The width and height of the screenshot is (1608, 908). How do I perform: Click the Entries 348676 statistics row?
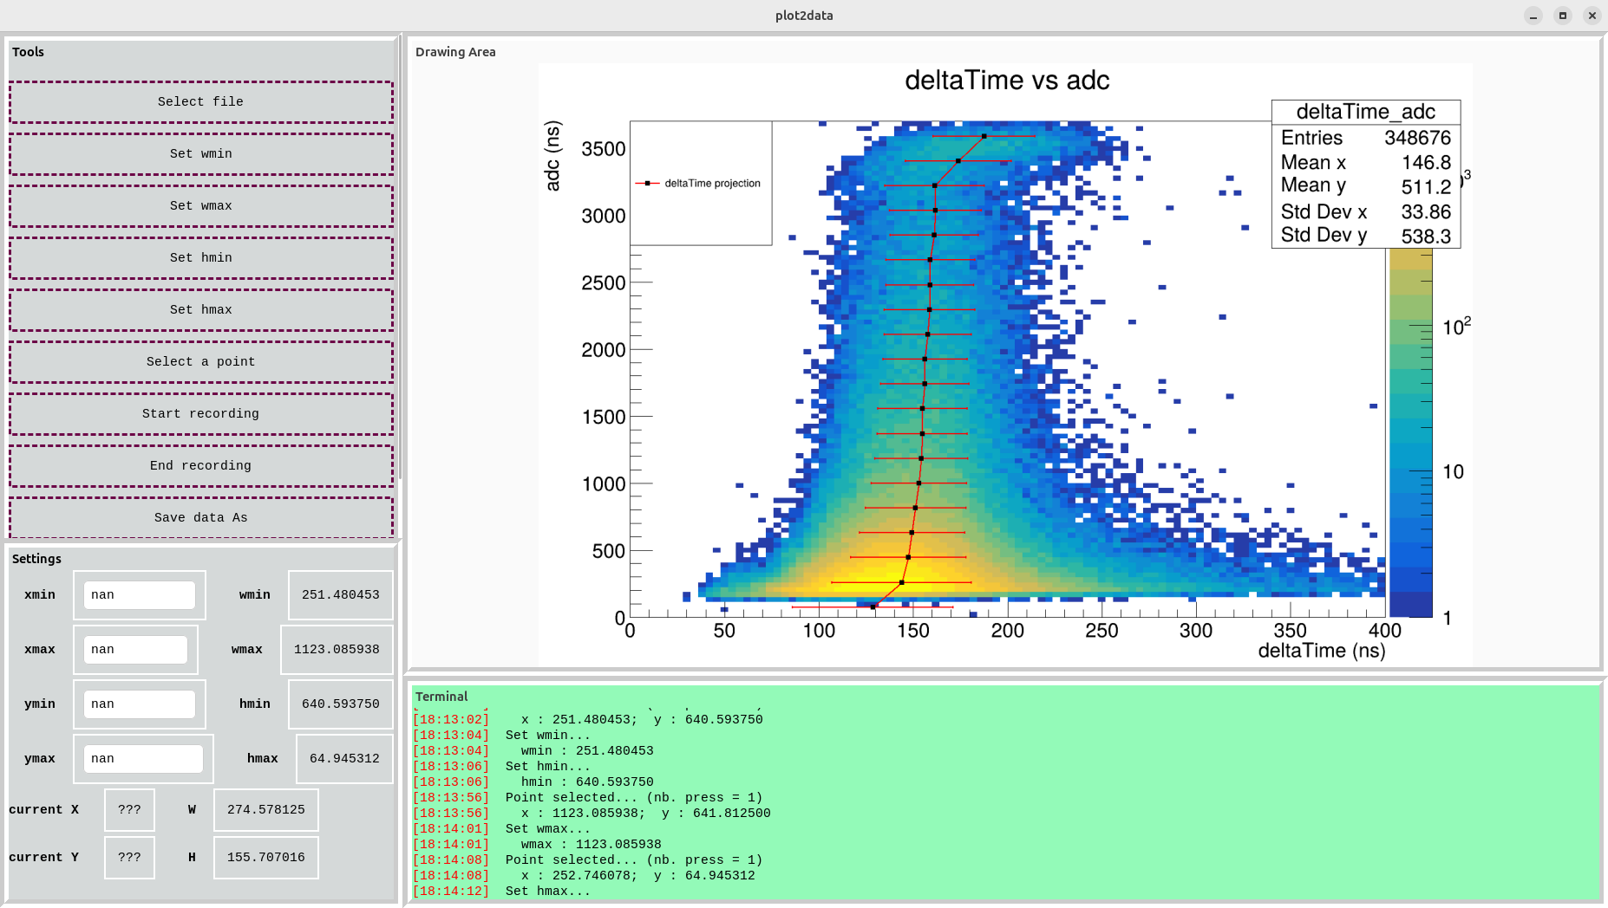click(1366, 138)
